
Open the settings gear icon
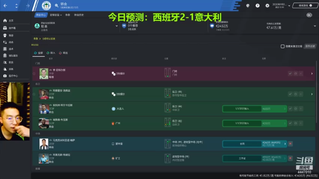coord(267,5)
